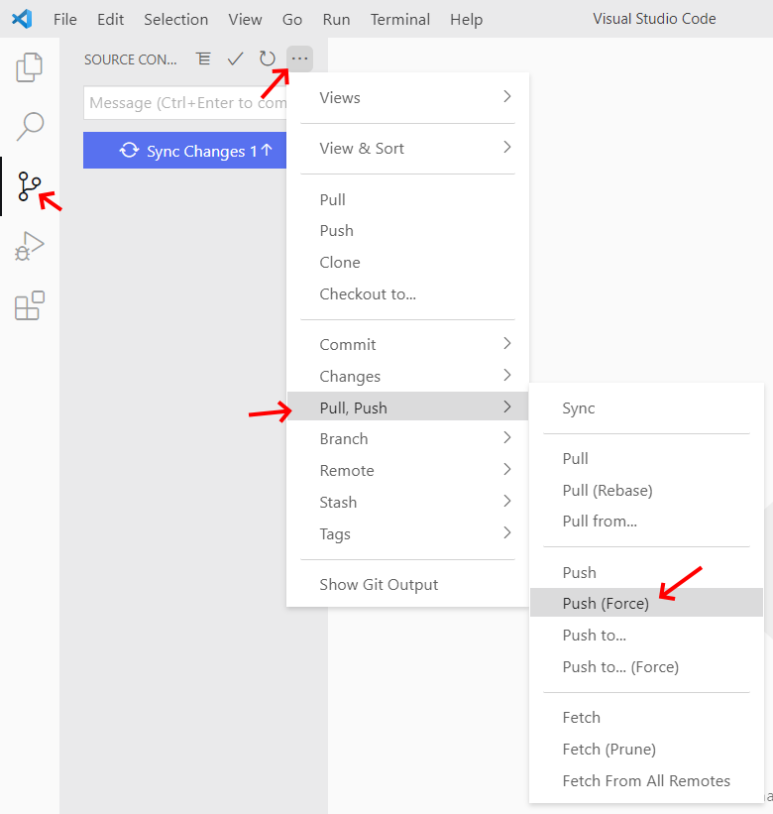Open the Extensions view icon

click(x=30, y=305)
